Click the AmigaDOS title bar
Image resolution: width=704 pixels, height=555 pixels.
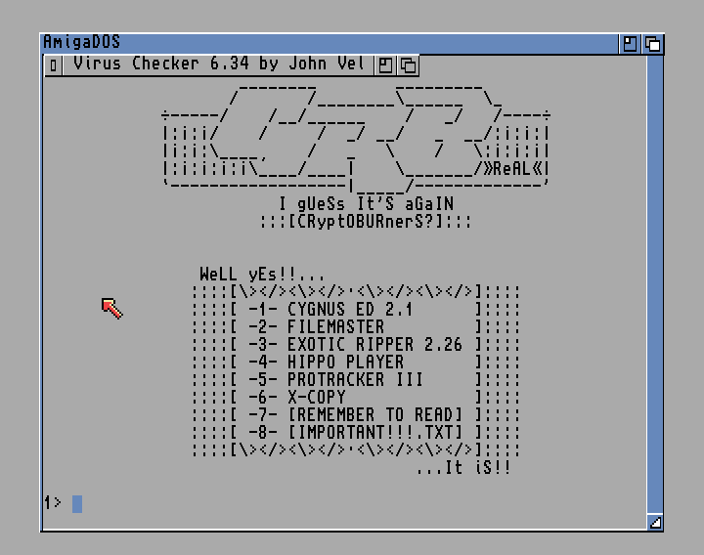(x=330, y=44)
